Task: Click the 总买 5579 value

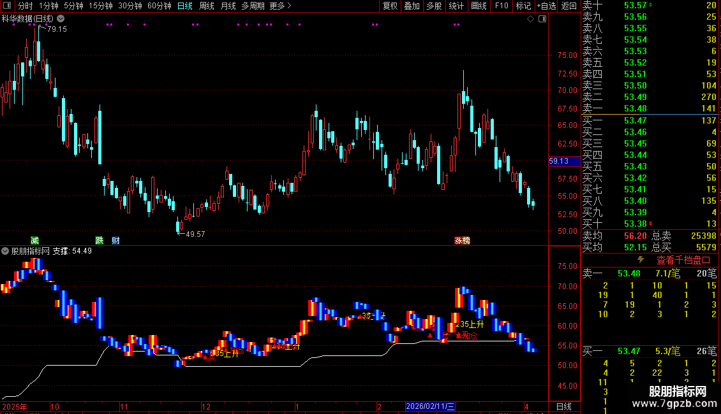Action: (x=706, y=247)
